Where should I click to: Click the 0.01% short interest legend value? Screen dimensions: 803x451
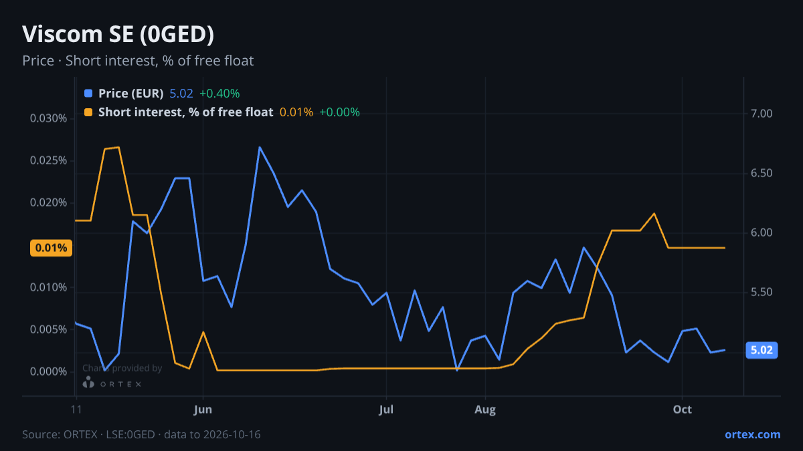[296, 112]
